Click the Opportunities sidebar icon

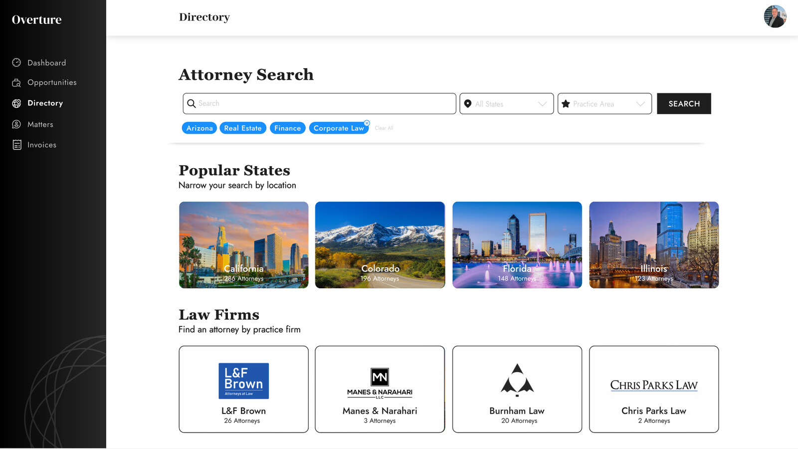tap(16, 82)
